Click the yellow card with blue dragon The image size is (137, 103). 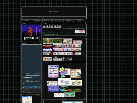pos(77,83)
